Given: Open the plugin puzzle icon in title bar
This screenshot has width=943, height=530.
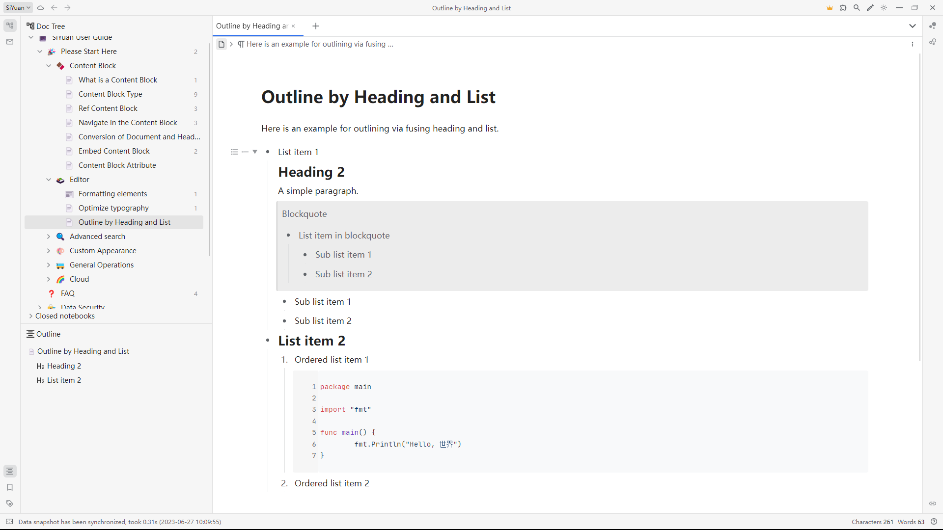Looking at the screenshot, I should coord(843,8).
